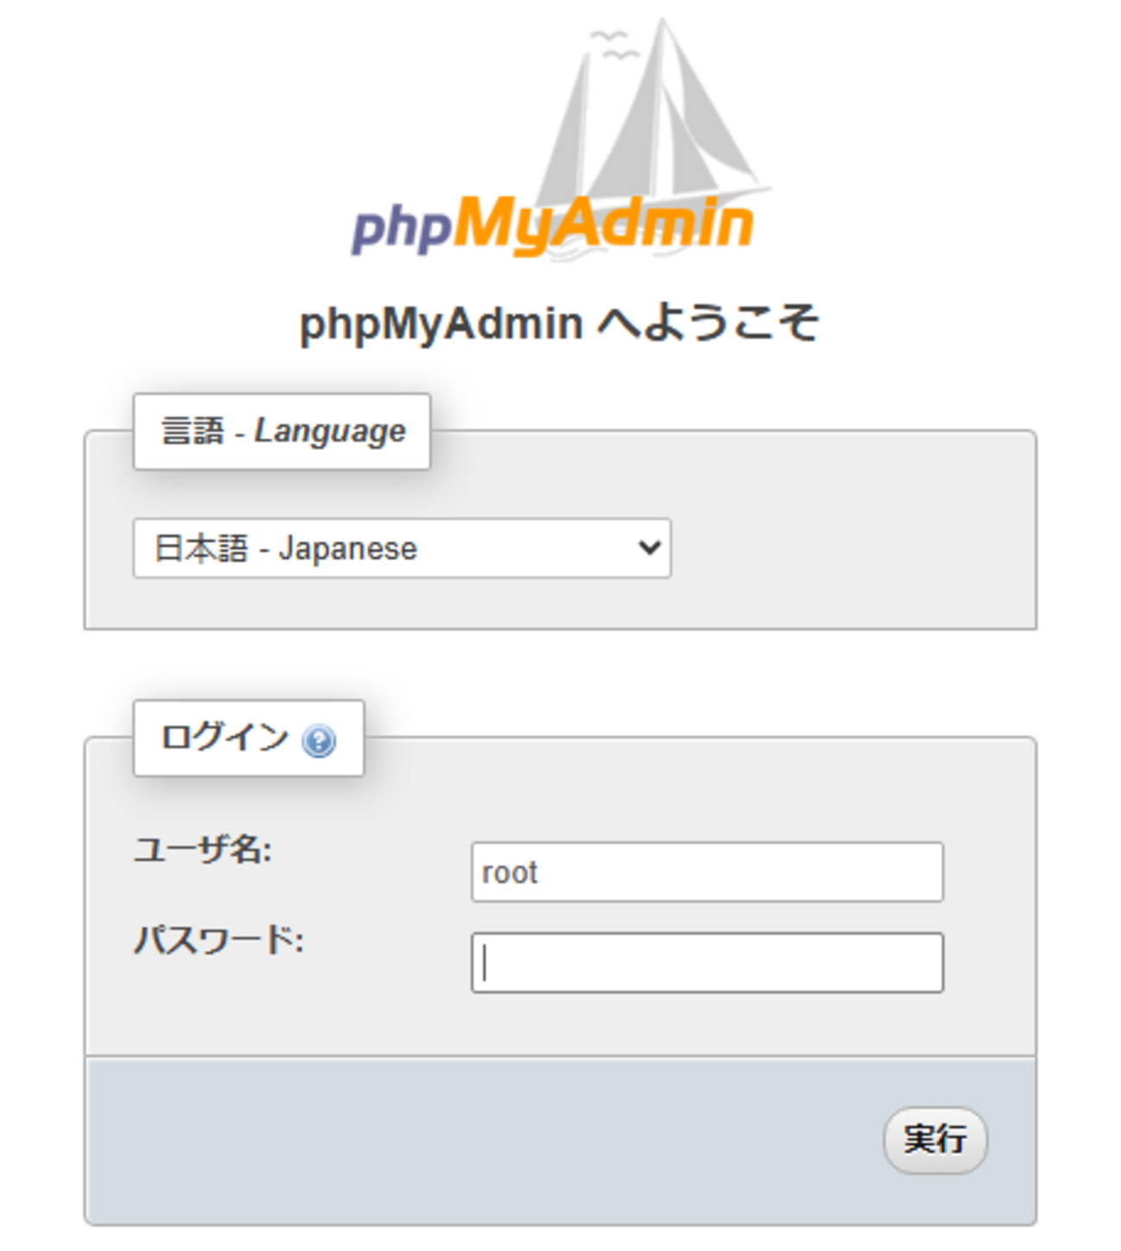Click the purple 'php' logo text
The image size is (1121, 1251).
pos(401,228)
